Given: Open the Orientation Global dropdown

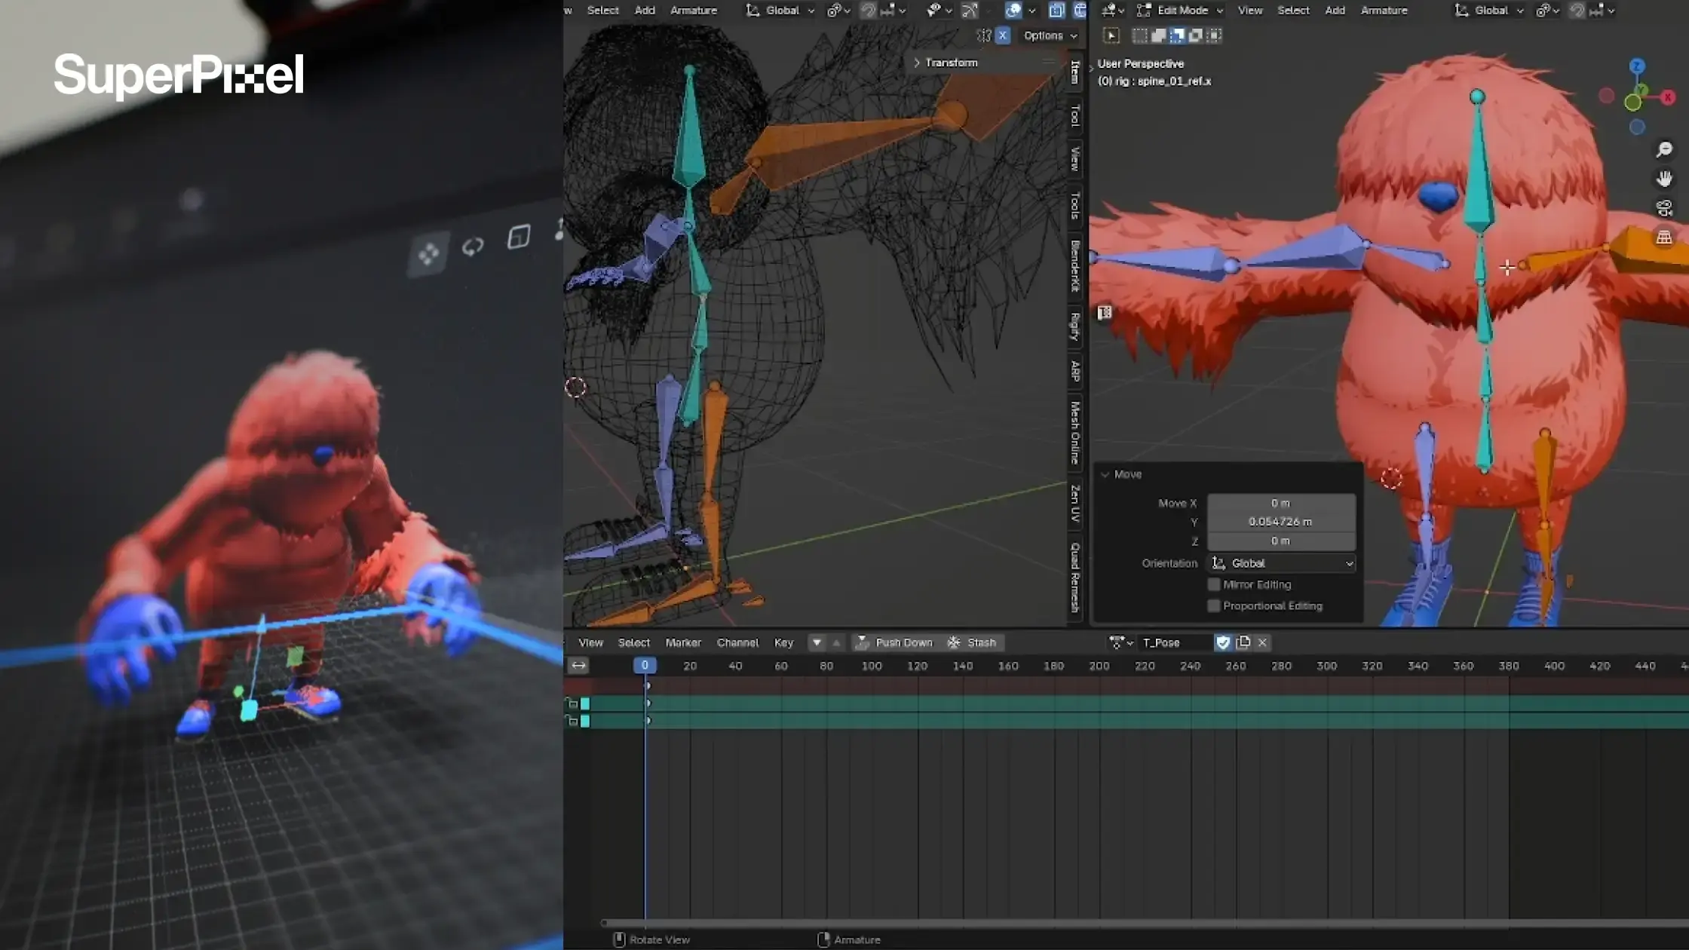Looking at the screenshot, I should coord(1281,563).
